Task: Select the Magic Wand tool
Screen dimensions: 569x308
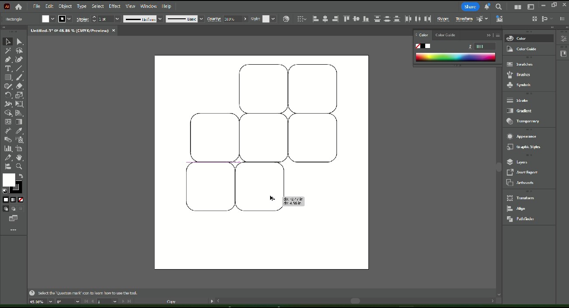Action: 8,51
